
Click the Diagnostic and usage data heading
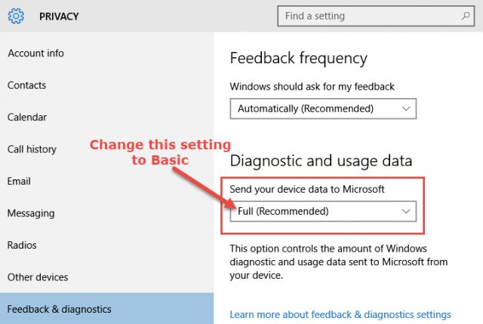tap(321, 160)
